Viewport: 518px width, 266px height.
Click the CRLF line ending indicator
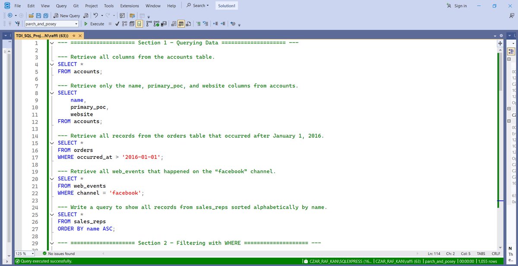click(496, 254)
